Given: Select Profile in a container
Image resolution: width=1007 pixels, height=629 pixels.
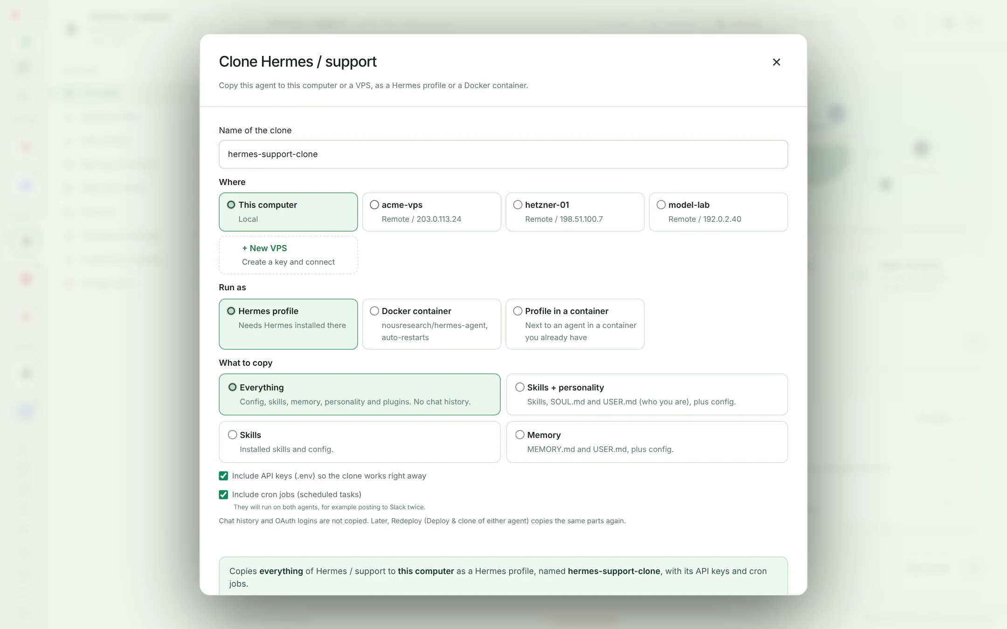Looking at the screenshot, I should tap(575, 324).
